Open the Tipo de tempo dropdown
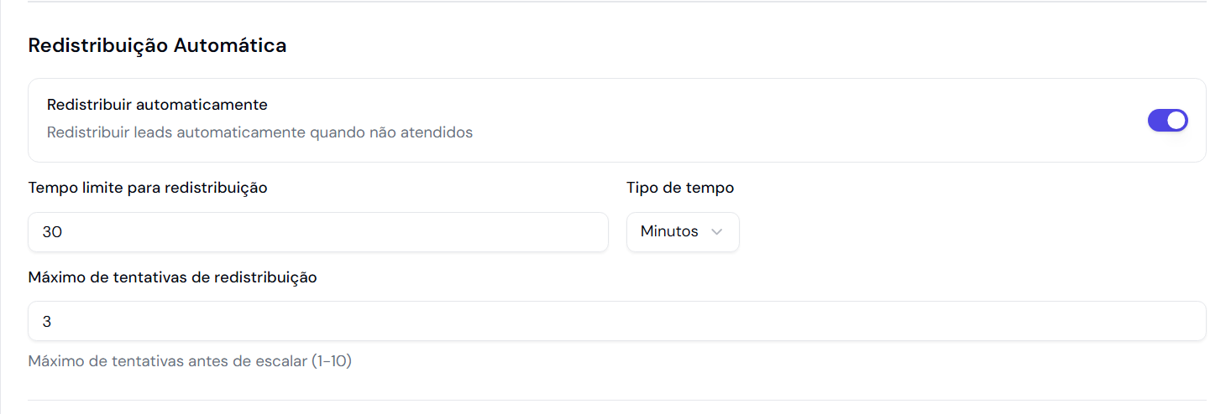1231x414 pixels. (x=683, y=232)
